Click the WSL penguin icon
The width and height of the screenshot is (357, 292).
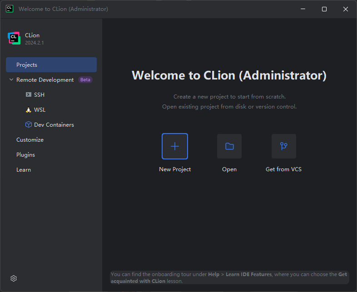(x=29, y=110)
